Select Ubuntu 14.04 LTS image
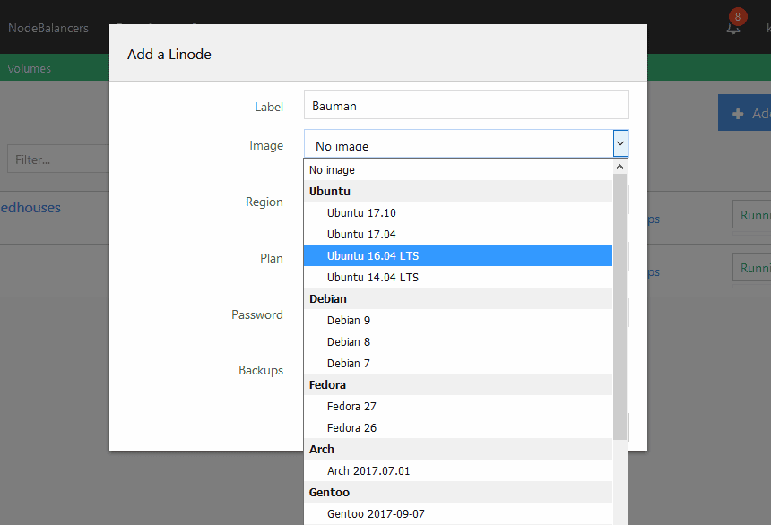The image size is (771, 525). point(458,277)
